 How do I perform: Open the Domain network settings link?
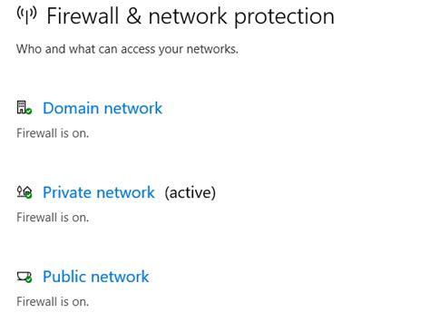click(103, 108)
